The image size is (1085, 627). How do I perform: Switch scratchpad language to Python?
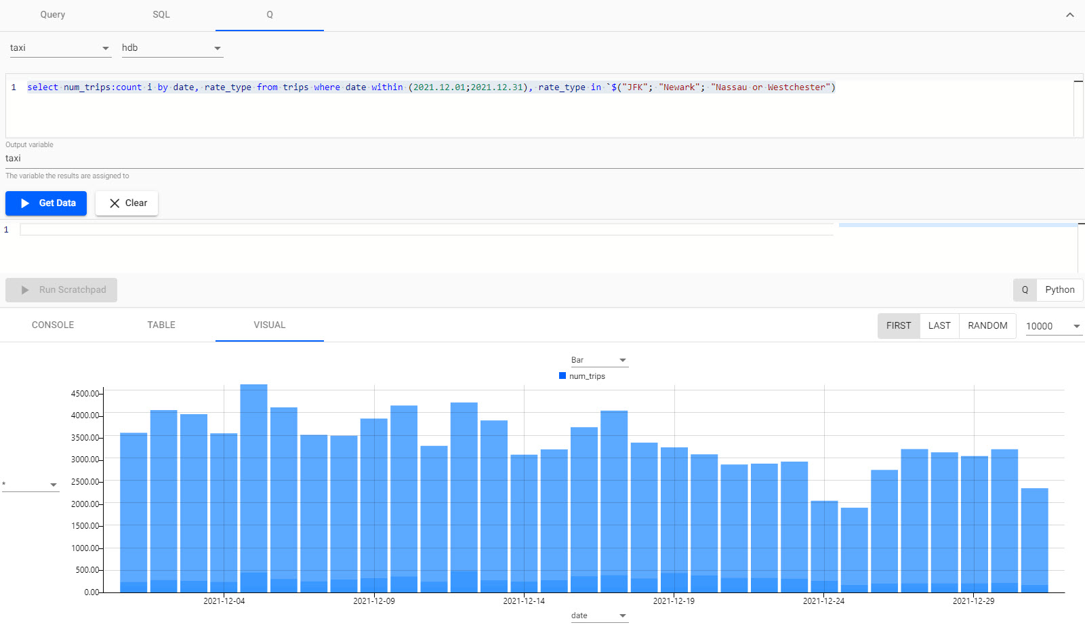click(1060, 290)
